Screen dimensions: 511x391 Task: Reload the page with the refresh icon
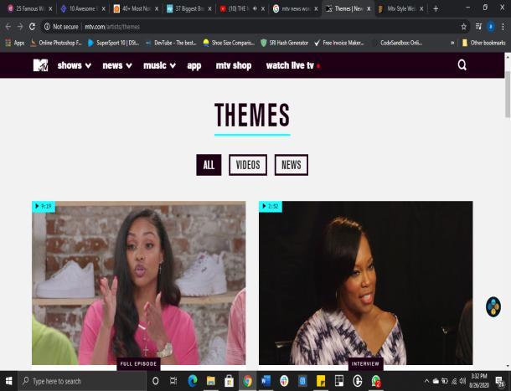[32, 27]
